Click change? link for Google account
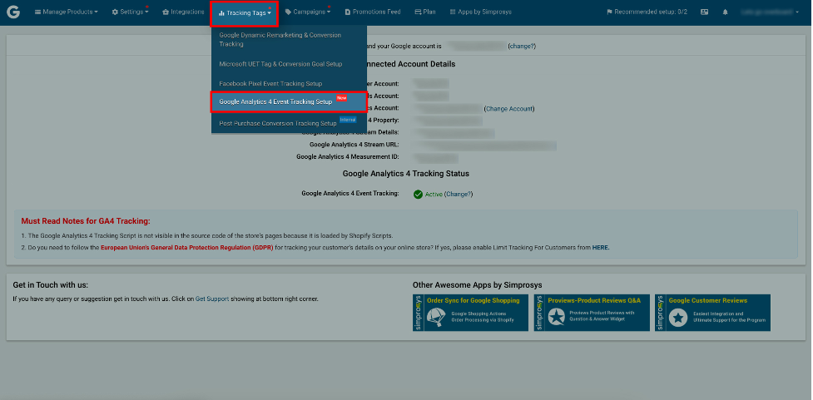This screenshot has width=813, height=400. [x=522, y=46]
